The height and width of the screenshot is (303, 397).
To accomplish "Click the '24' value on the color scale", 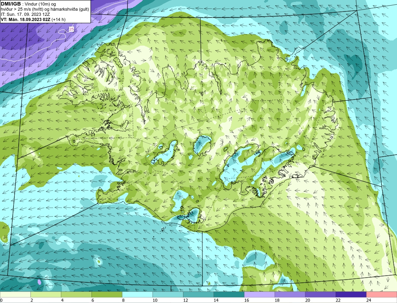I will pos(369,300).
